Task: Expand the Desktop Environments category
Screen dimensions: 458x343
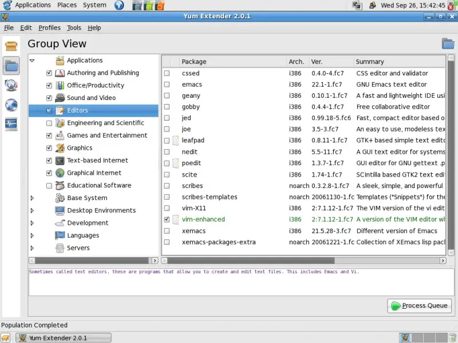Action: (32, 210)
